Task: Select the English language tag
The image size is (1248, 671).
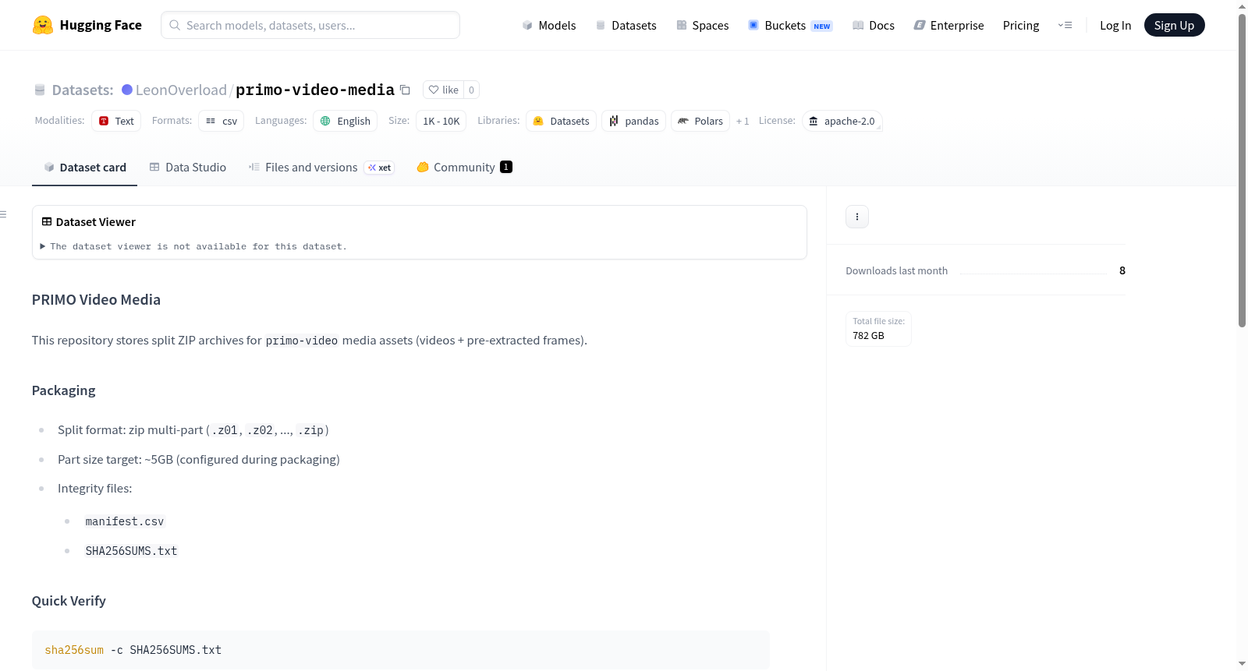Action: pos(346,121)
